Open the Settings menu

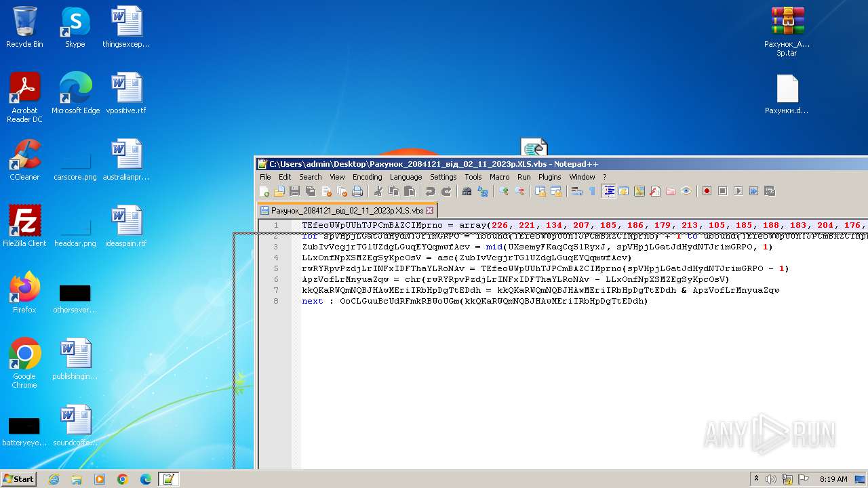(x=443, y=177)
